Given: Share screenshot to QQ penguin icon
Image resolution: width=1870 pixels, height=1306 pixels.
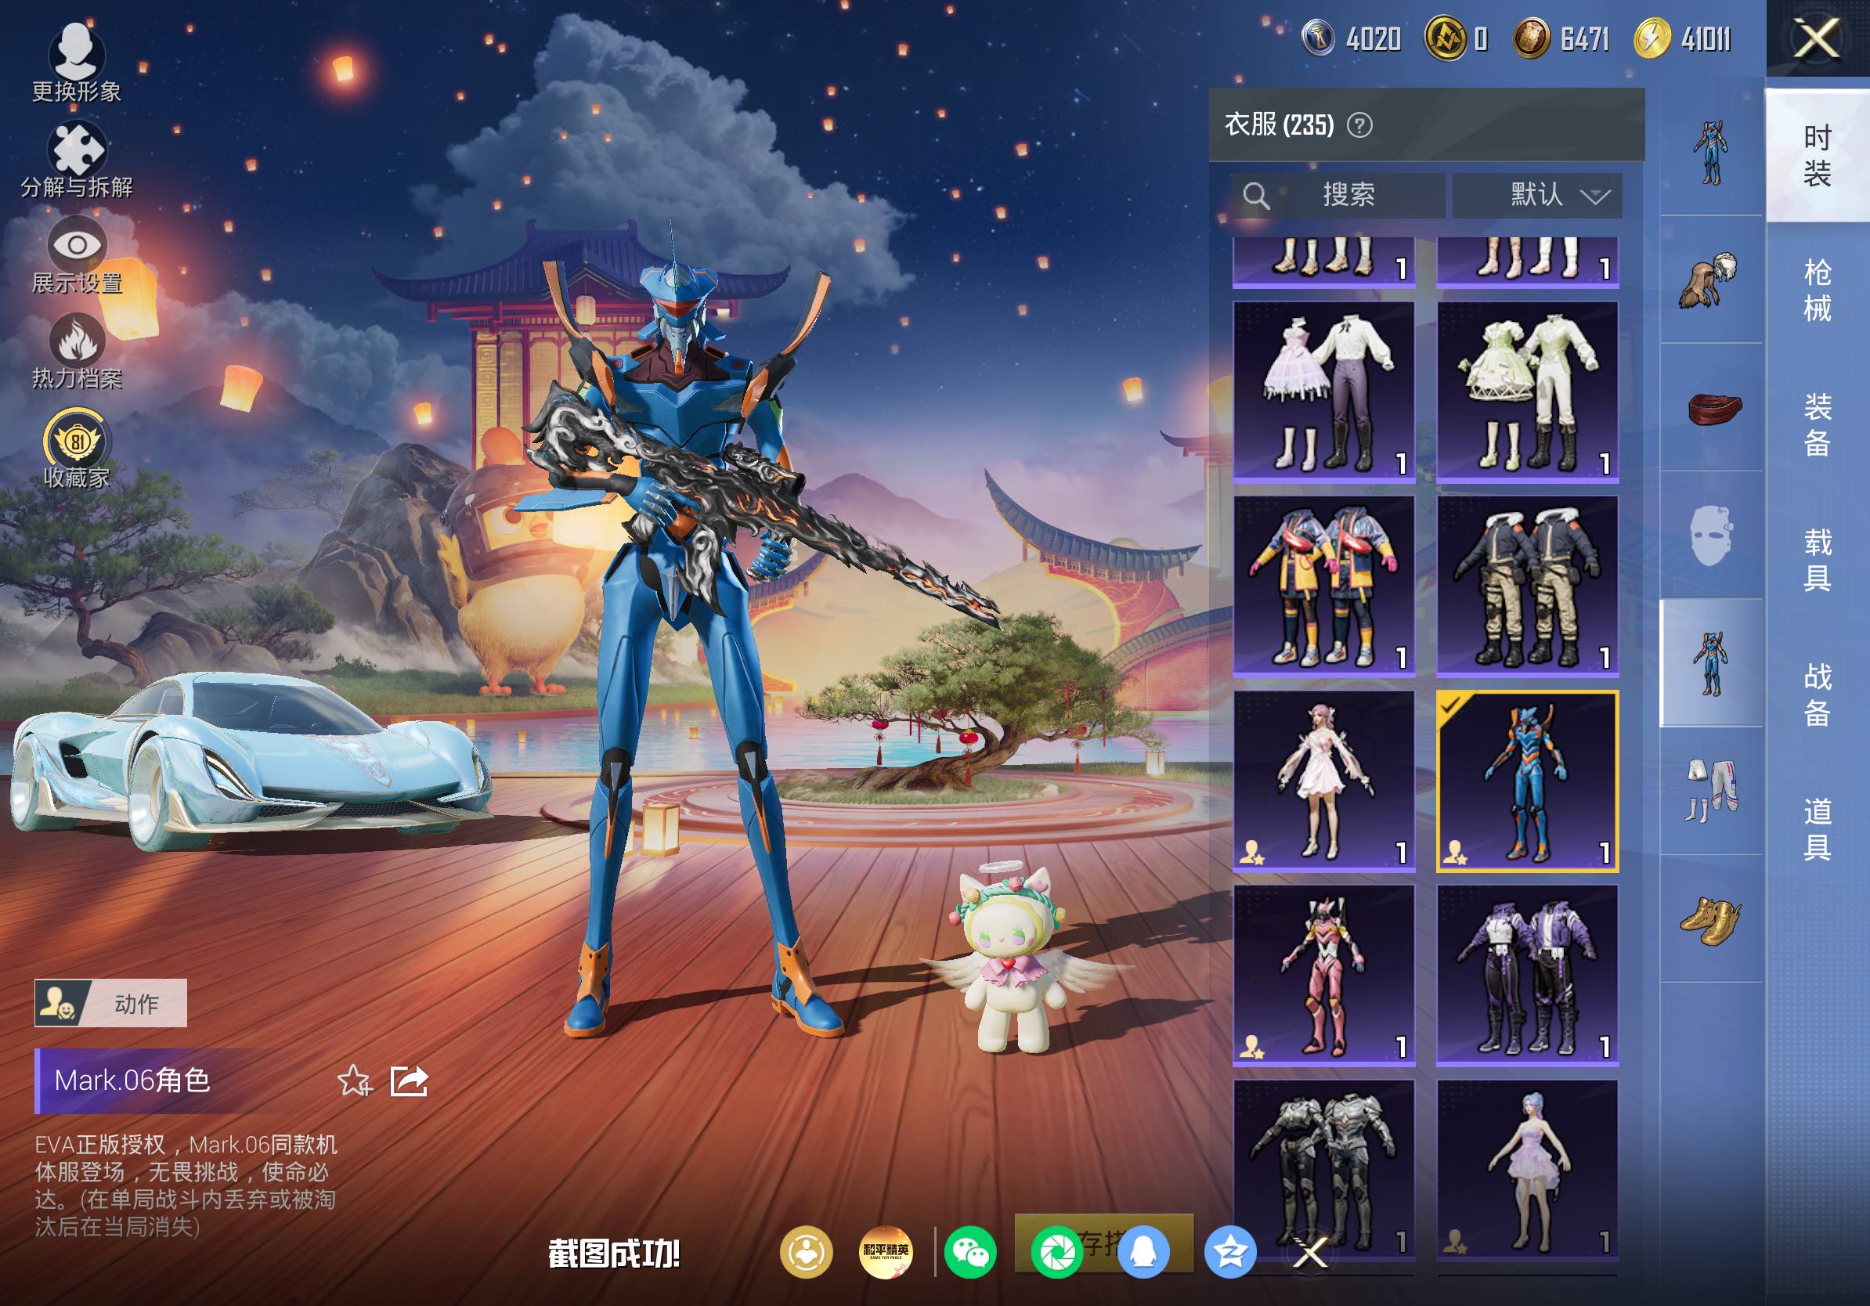Looking at the screenshot, I should point(1143,1251).
